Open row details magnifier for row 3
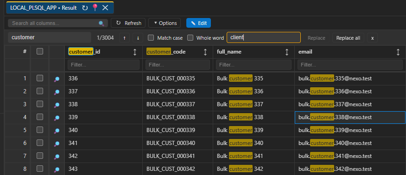 point(57,105)
